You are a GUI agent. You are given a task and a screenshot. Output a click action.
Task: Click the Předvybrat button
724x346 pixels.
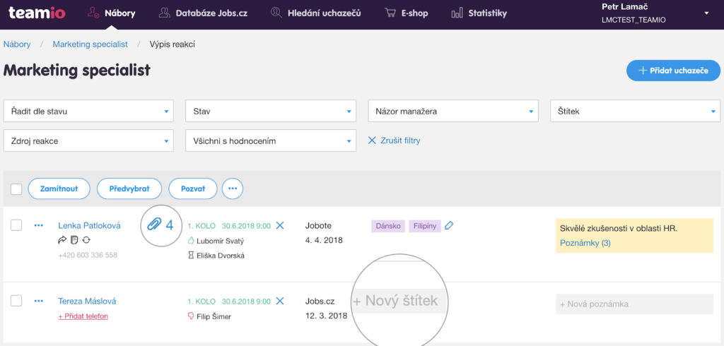pyautogui.click(x=129, y=189)
